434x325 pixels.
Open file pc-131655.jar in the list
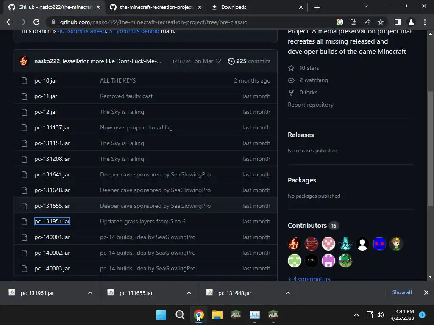(52, 206)
